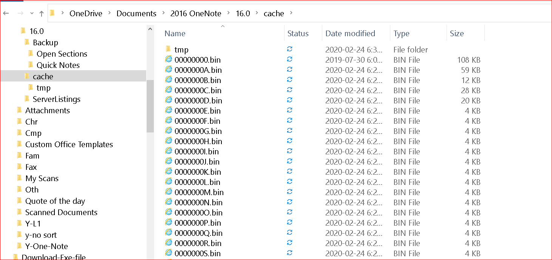Select file 0000000K.bin

click(198, 172)
